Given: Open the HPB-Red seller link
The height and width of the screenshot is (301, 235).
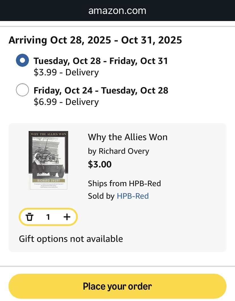Looking at the screenshot, I should pos(133,196).
